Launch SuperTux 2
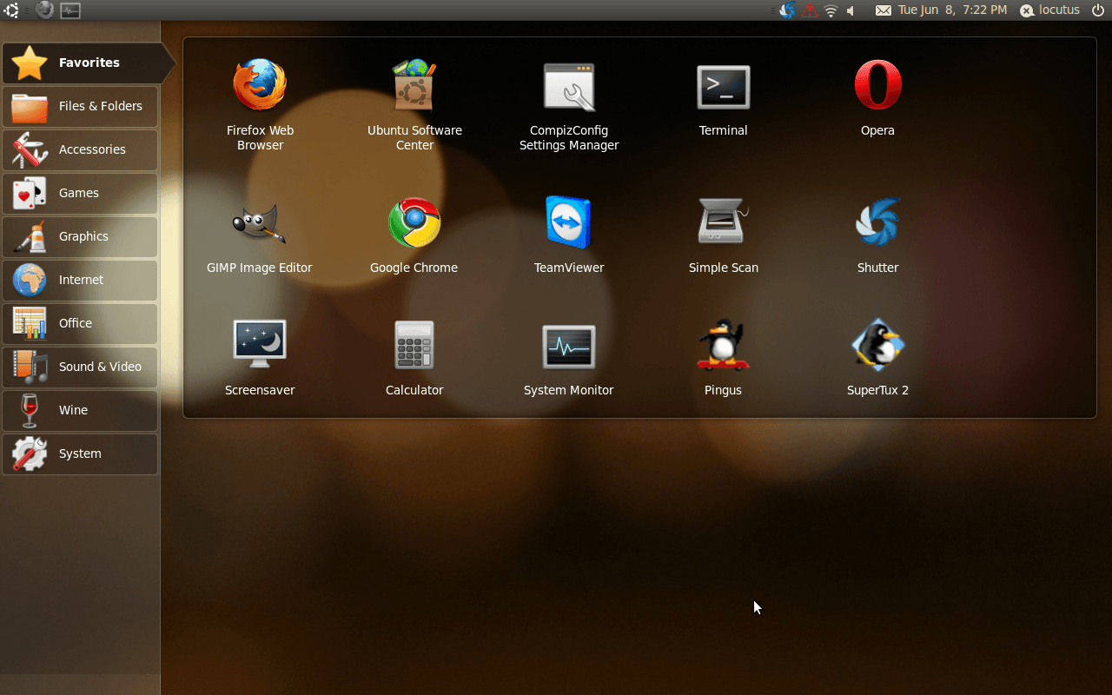The height and width of the screenshot is (695, 1112). pyautogui.click(x=877, y=357)
